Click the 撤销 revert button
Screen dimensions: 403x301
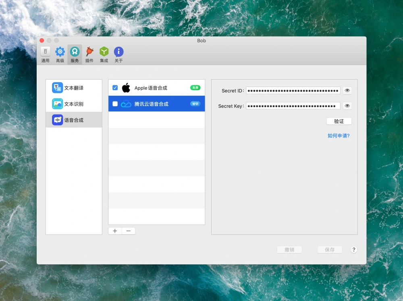pos(289,249)
